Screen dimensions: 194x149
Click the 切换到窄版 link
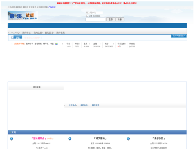19,44
